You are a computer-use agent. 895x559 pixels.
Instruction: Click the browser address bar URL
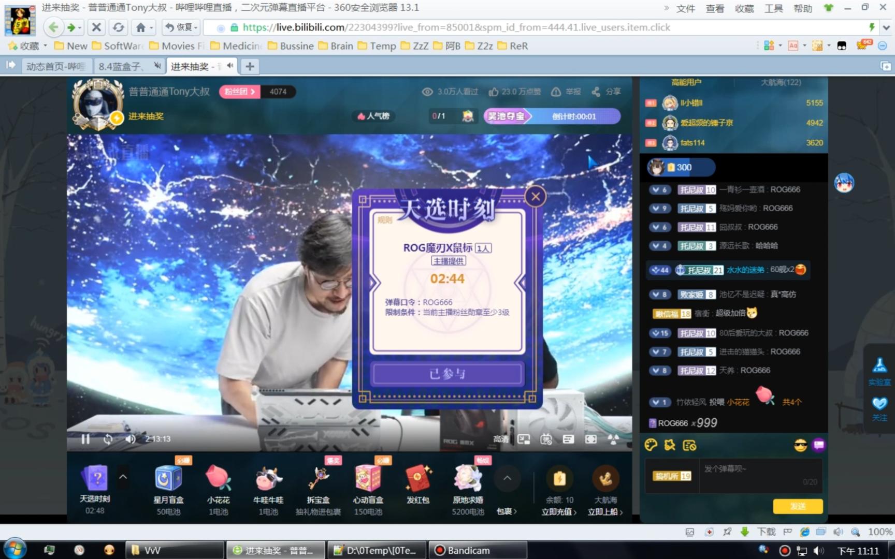[456, 27]
